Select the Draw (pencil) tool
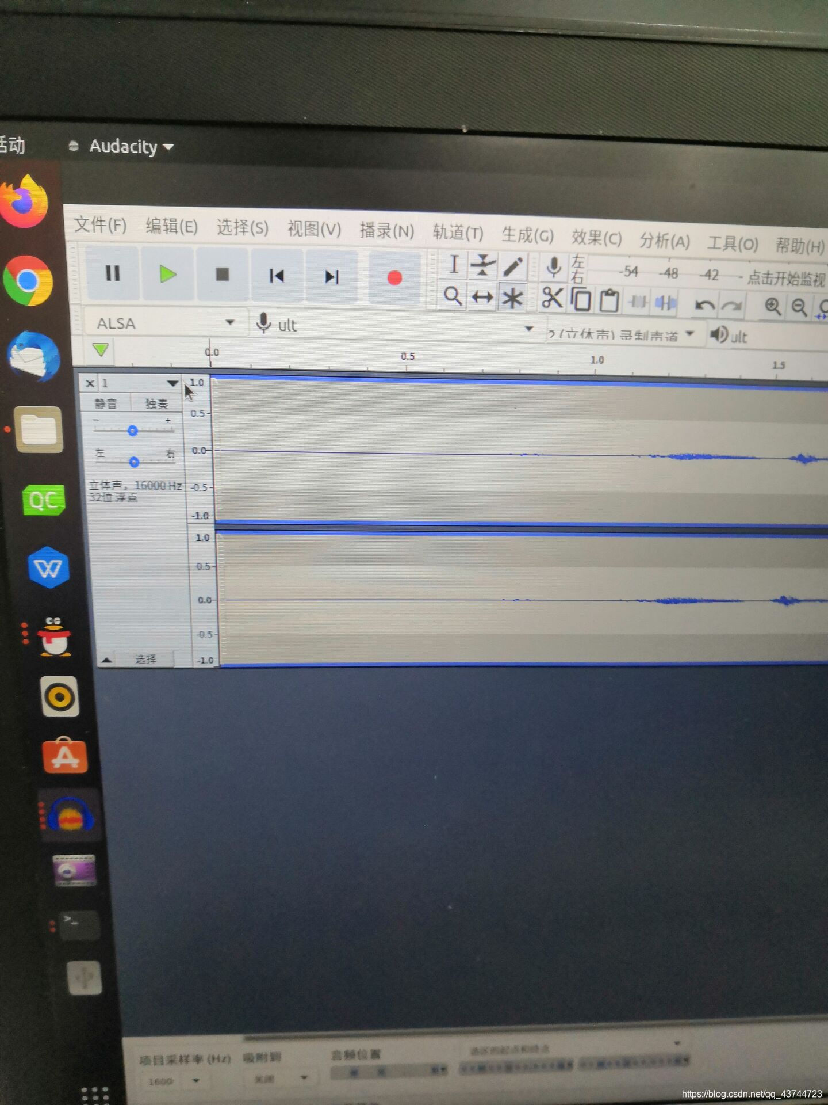Viewport: 828px width, 1105px height. point(512,267)
